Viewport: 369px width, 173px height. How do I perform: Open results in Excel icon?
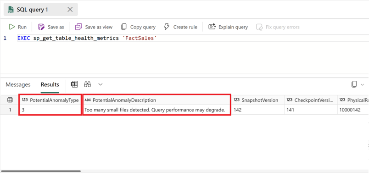(x=74, y=84)
